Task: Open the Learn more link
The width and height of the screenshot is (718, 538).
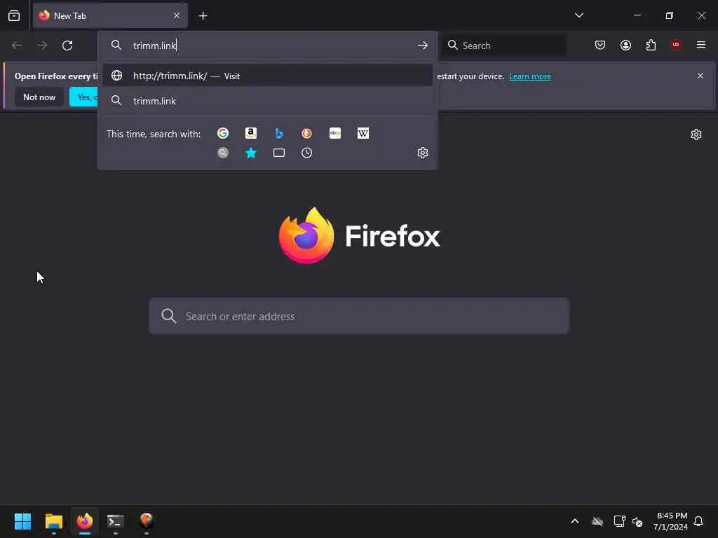Action: click(530, 76)
